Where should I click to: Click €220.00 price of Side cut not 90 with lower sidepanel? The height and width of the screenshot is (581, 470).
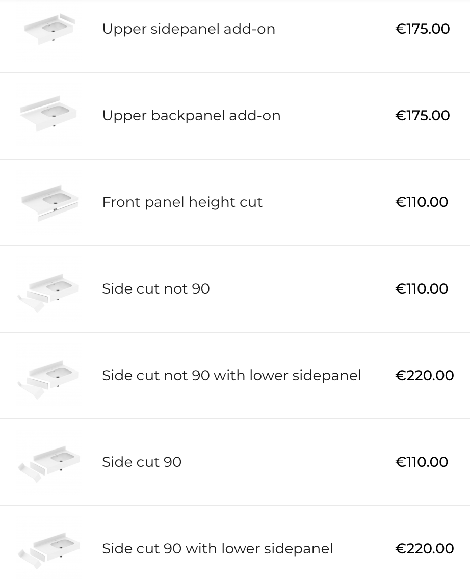pyautogui.click(x=424, y=376)
